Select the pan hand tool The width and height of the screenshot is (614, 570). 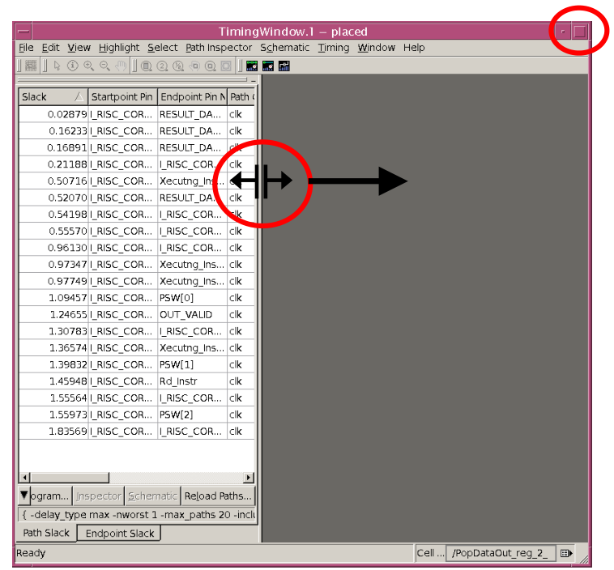click(x=121, y=66)
